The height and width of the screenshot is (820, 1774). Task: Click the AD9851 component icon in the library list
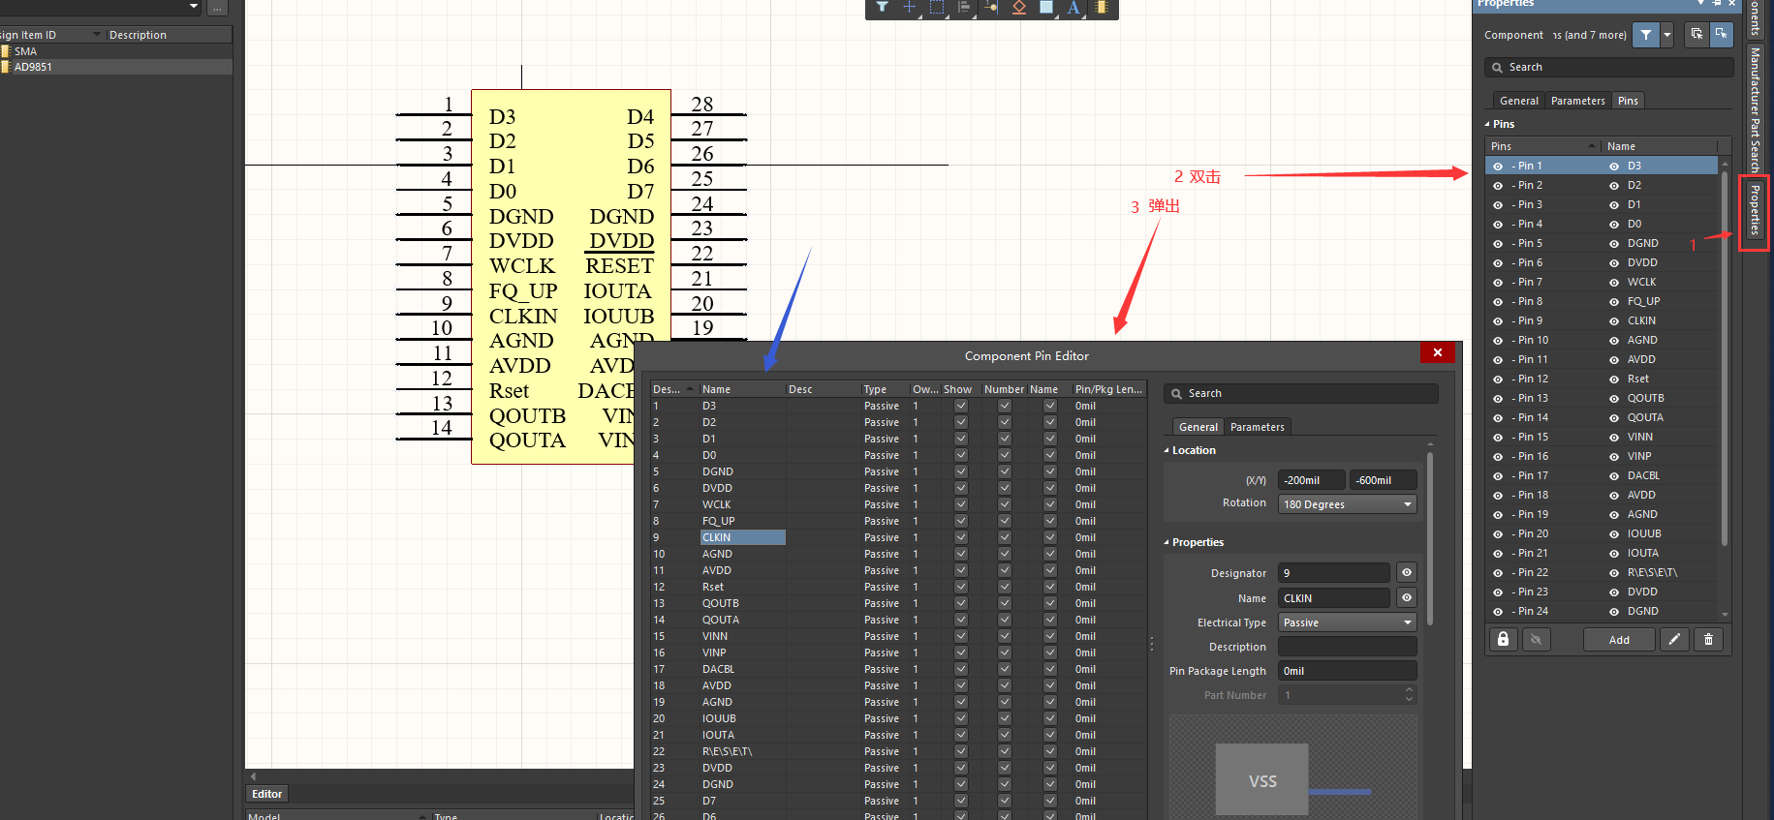click(x=5, y=67)
